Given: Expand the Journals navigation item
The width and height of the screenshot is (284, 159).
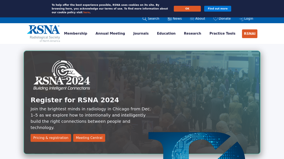Looking at the screenshot, I should point(141,34).
